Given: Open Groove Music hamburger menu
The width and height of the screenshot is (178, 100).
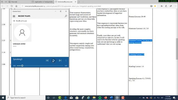Looking at the screenshot, I should click(14, 16).
